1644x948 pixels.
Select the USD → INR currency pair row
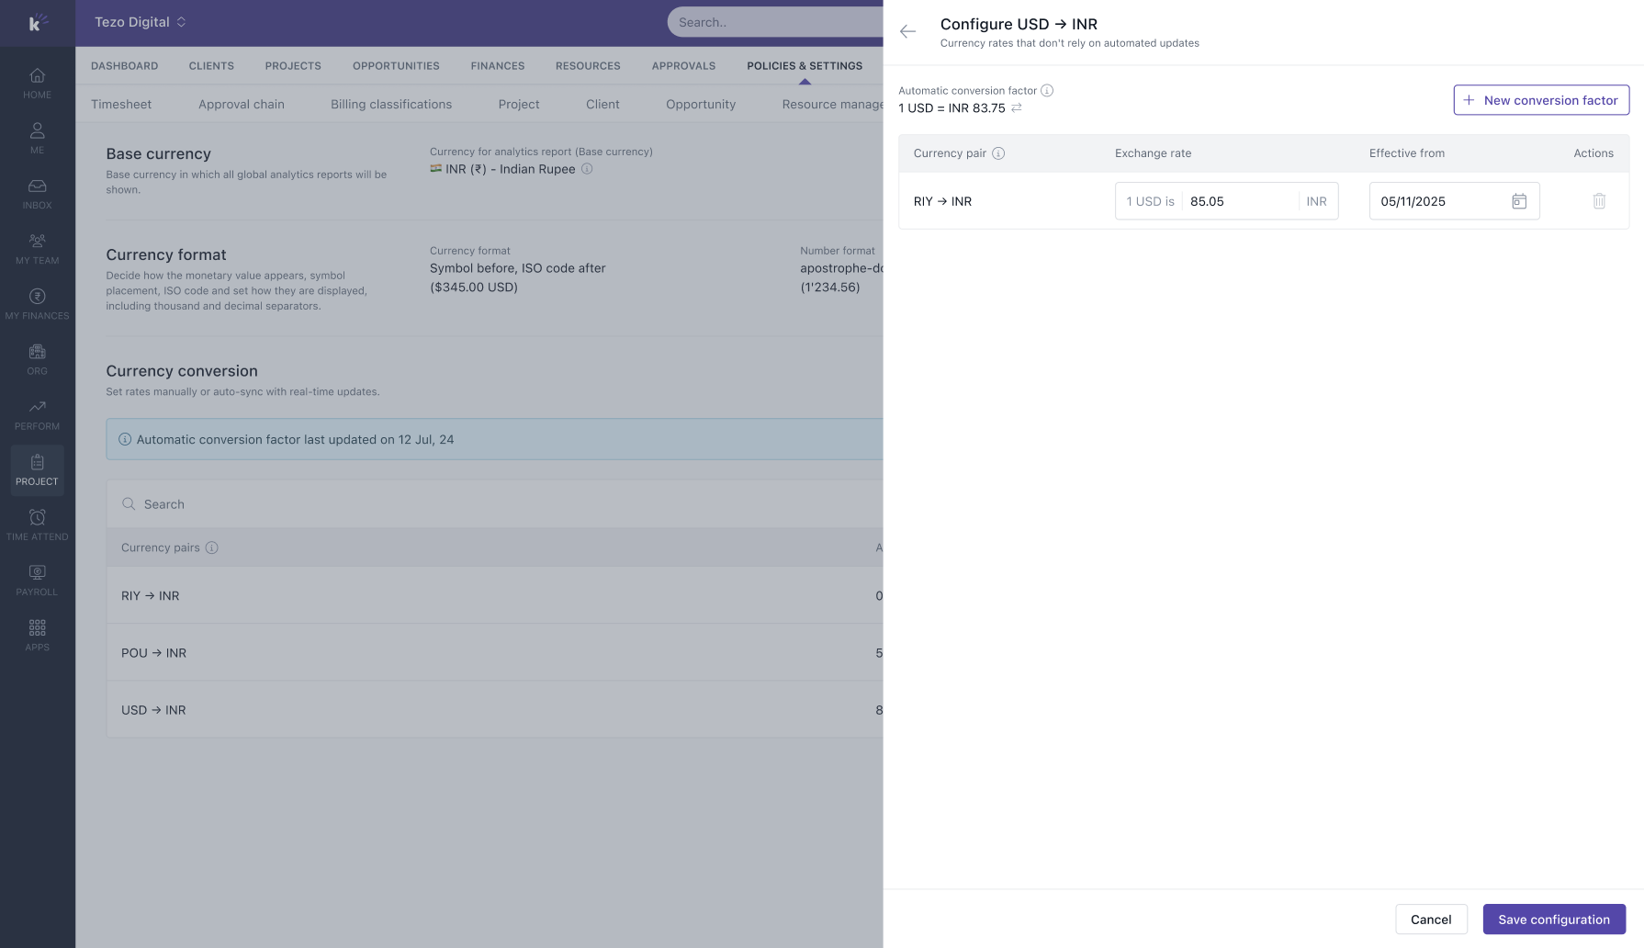[153, 710]
